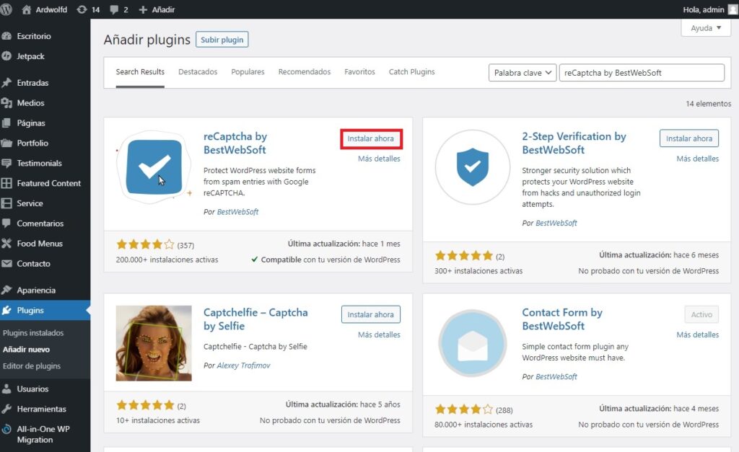Image resolution: width=739 pixels, height=452 pixels.
Task: Switch to the Recomendados tab
Action: [305, 72]
